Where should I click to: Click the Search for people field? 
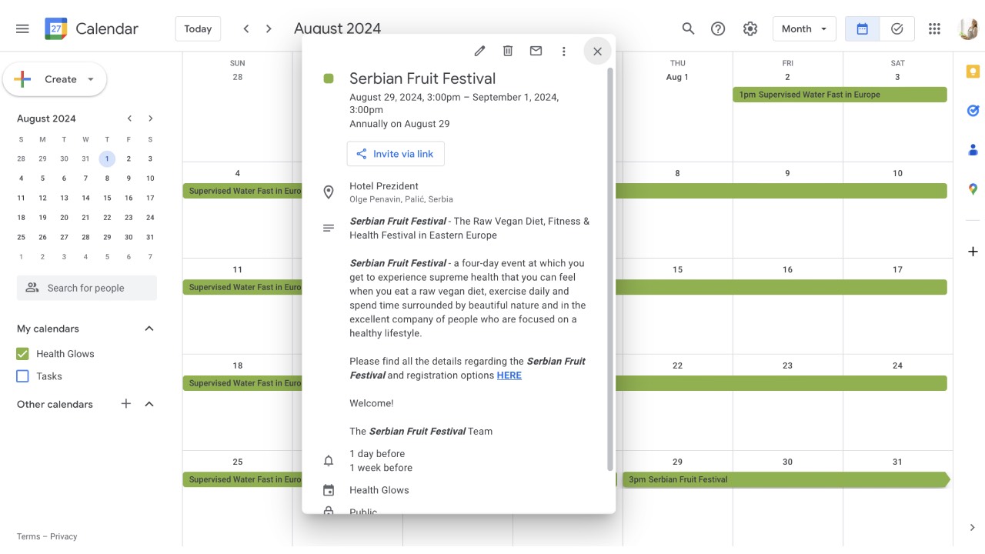[86, 287]
